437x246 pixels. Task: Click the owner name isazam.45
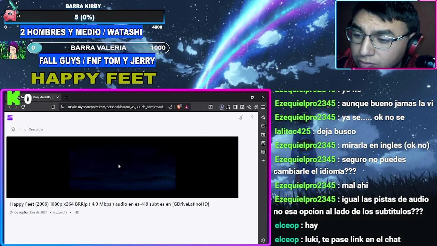pyautogui.click(x=60, y=212)
